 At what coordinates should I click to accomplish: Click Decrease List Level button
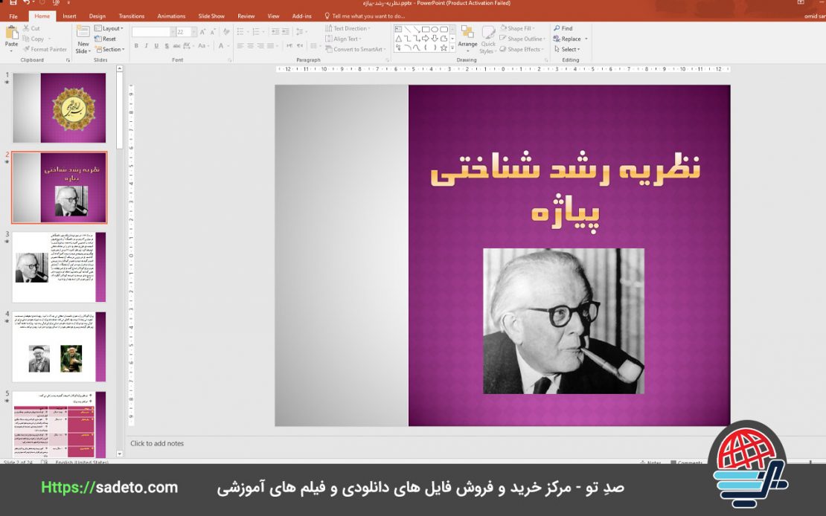[275, 32]
